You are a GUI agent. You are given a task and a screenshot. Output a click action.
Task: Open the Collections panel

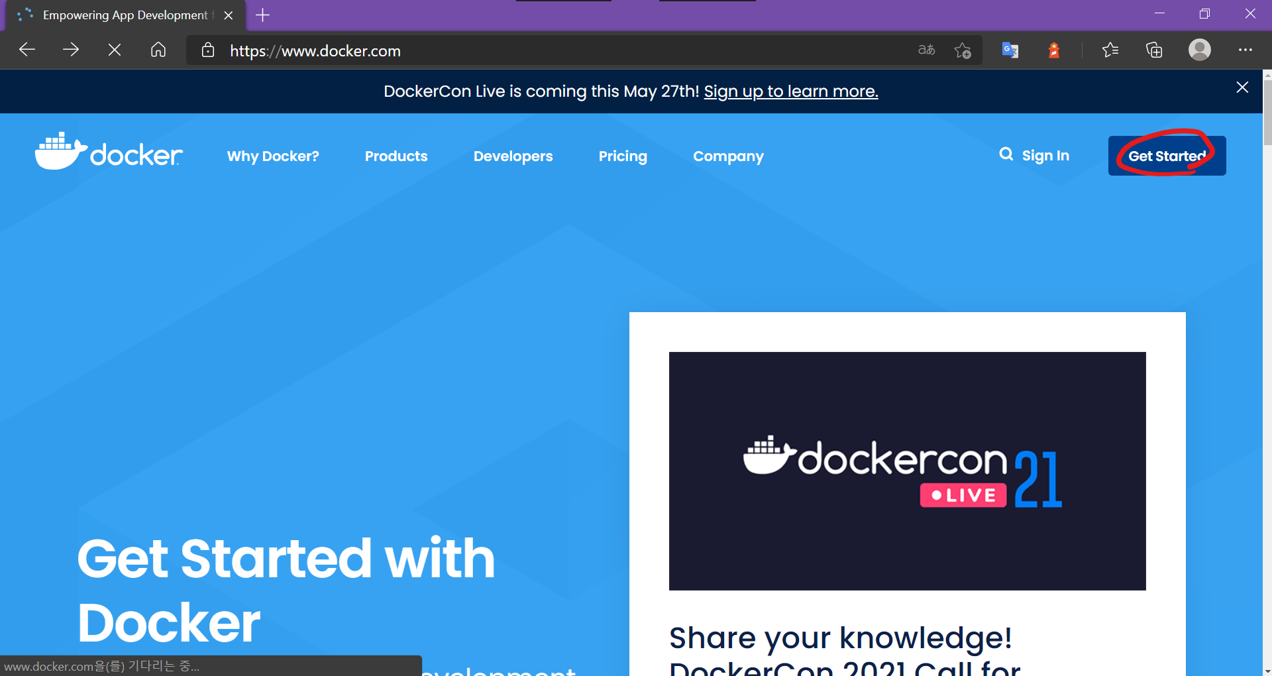pyautogui.click(x=1154, y=50)
